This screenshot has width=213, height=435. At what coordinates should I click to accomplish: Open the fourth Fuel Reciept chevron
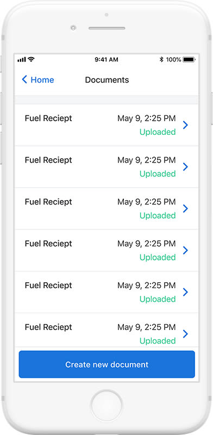click(185, 250)
